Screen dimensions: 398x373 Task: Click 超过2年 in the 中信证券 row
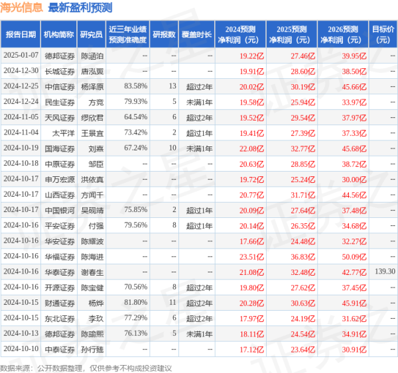200,87
